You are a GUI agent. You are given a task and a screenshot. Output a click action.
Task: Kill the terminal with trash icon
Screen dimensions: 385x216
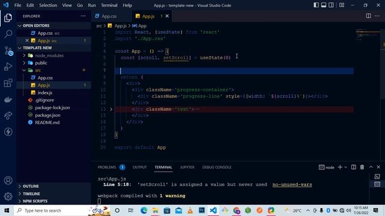pos(362,167)
